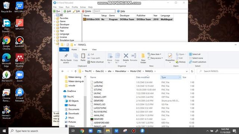The image size is (239, 134).
Task: Switch to the View ribbon tab in Explorer
Action: coord(94,50)
